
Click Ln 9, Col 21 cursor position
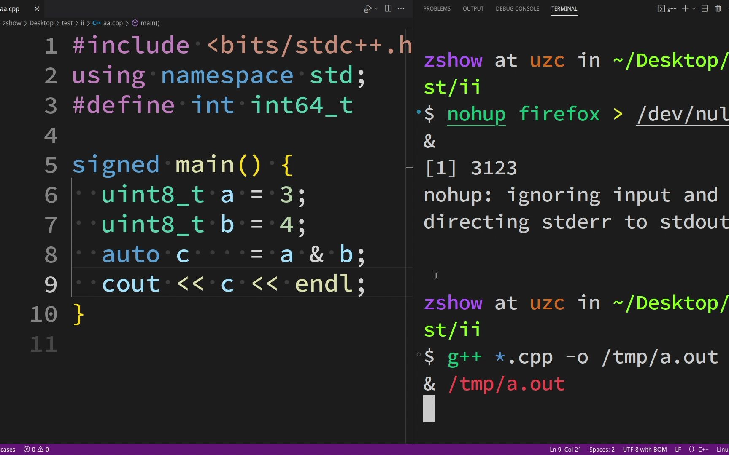coord(565,450)
